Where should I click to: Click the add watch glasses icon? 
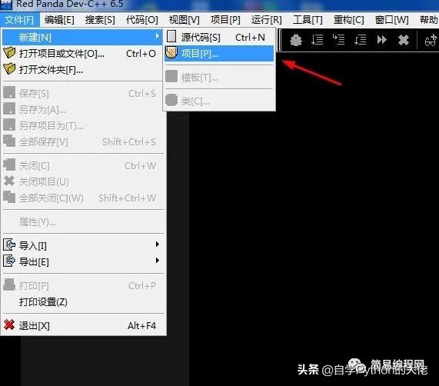431,41
